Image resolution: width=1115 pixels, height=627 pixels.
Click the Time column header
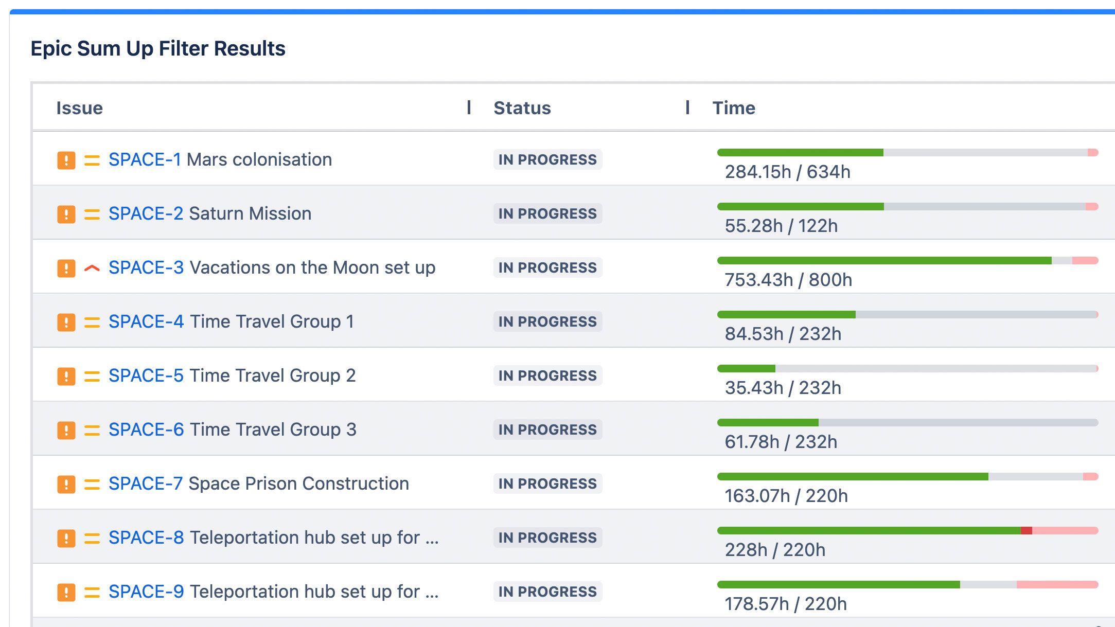(x=734, y=108)
